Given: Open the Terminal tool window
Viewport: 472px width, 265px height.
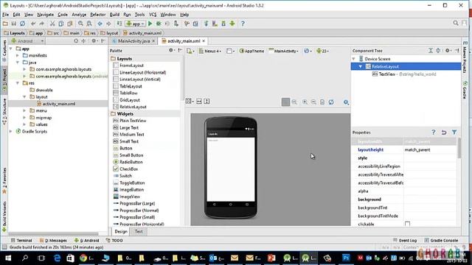Looking at the screenshot, I should pos(21,241).
